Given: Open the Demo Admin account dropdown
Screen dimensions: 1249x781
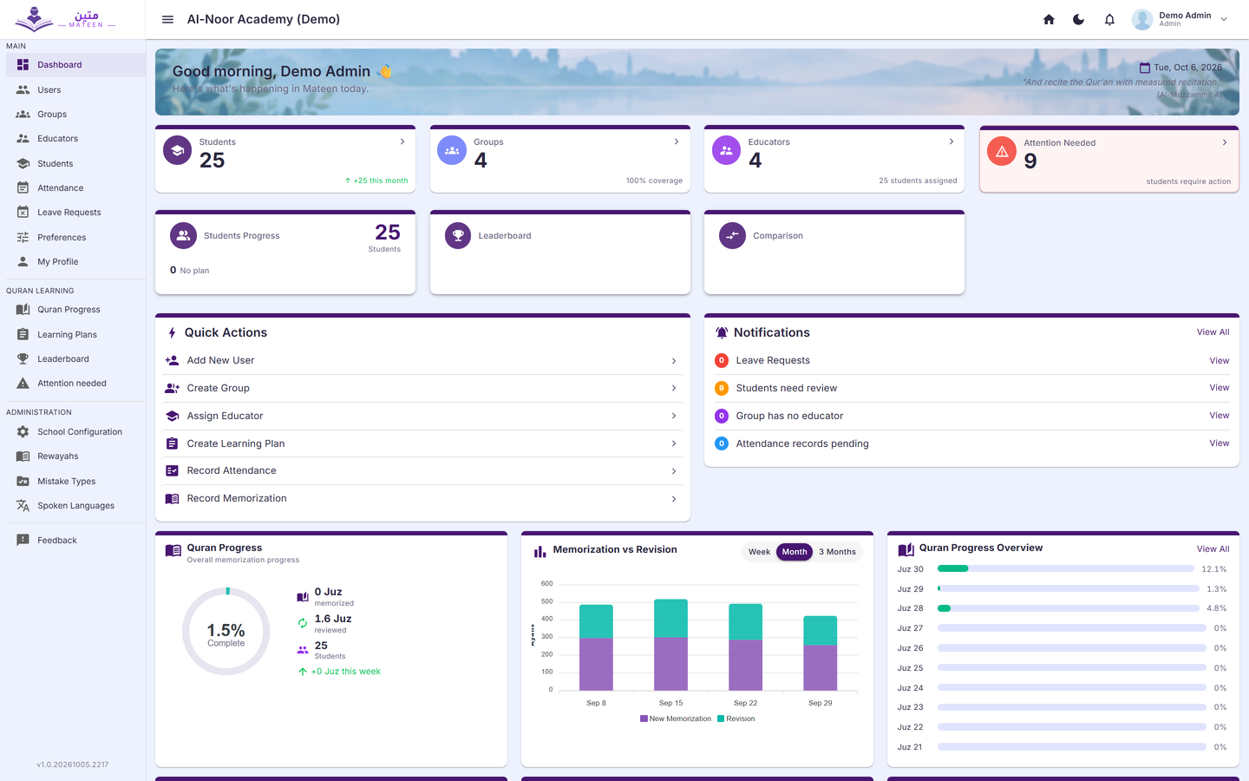Looking at the screenshot, I should coord(1180,19).
